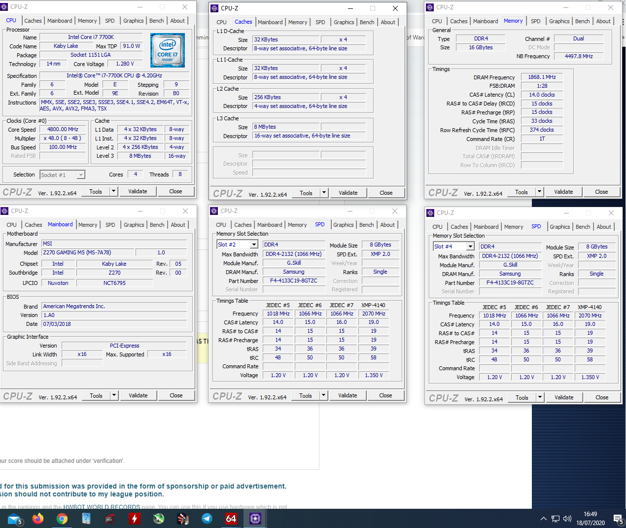
Task: Open AIDA64 from the taskbar
Action: tap(231, 519)
